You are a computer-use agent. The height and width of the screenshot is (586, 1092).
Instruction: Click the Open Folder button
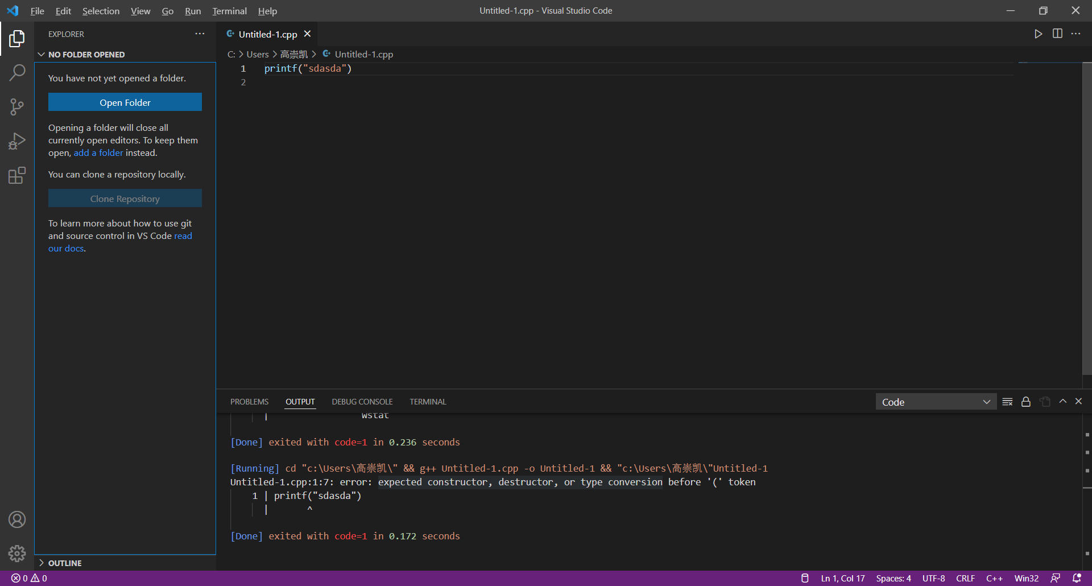[125, 102]
